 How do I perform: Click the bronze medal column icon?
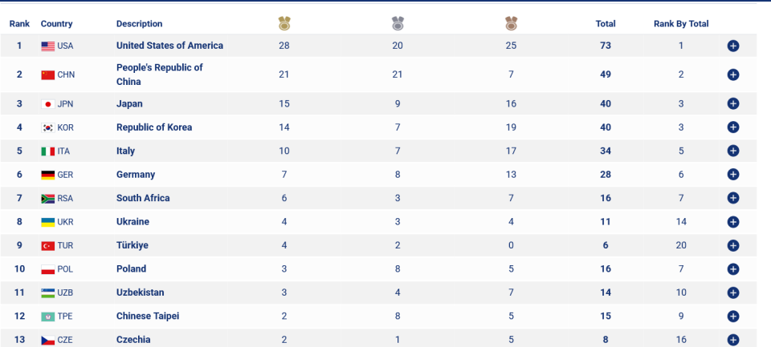click(512, 23)
